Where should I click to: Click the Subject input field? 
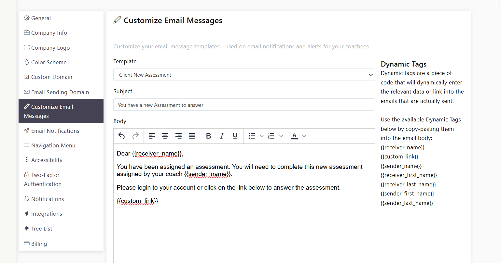[x=244, y=105]
